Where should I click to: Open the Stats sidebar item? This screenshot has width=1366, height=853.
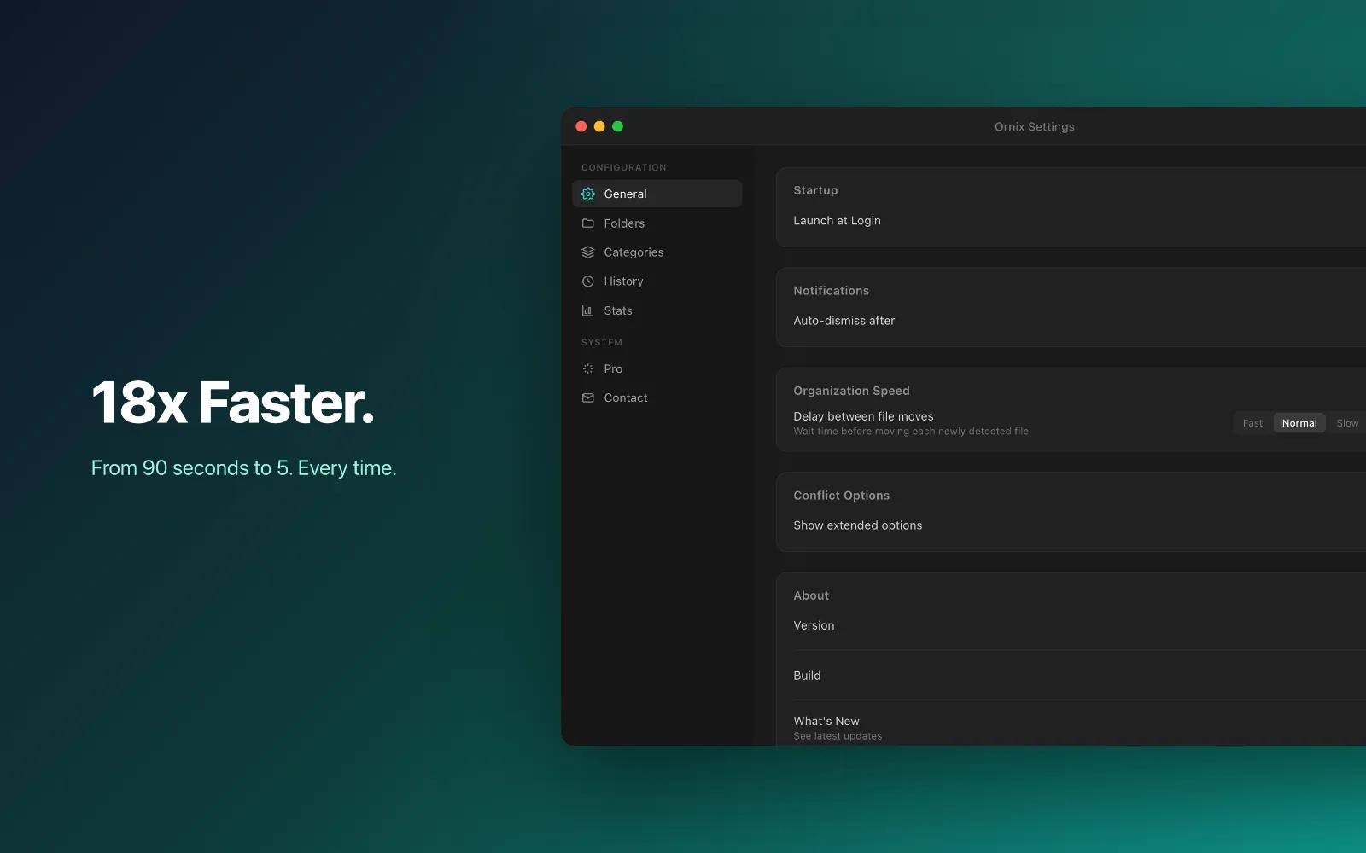click(x=657, y=310)
